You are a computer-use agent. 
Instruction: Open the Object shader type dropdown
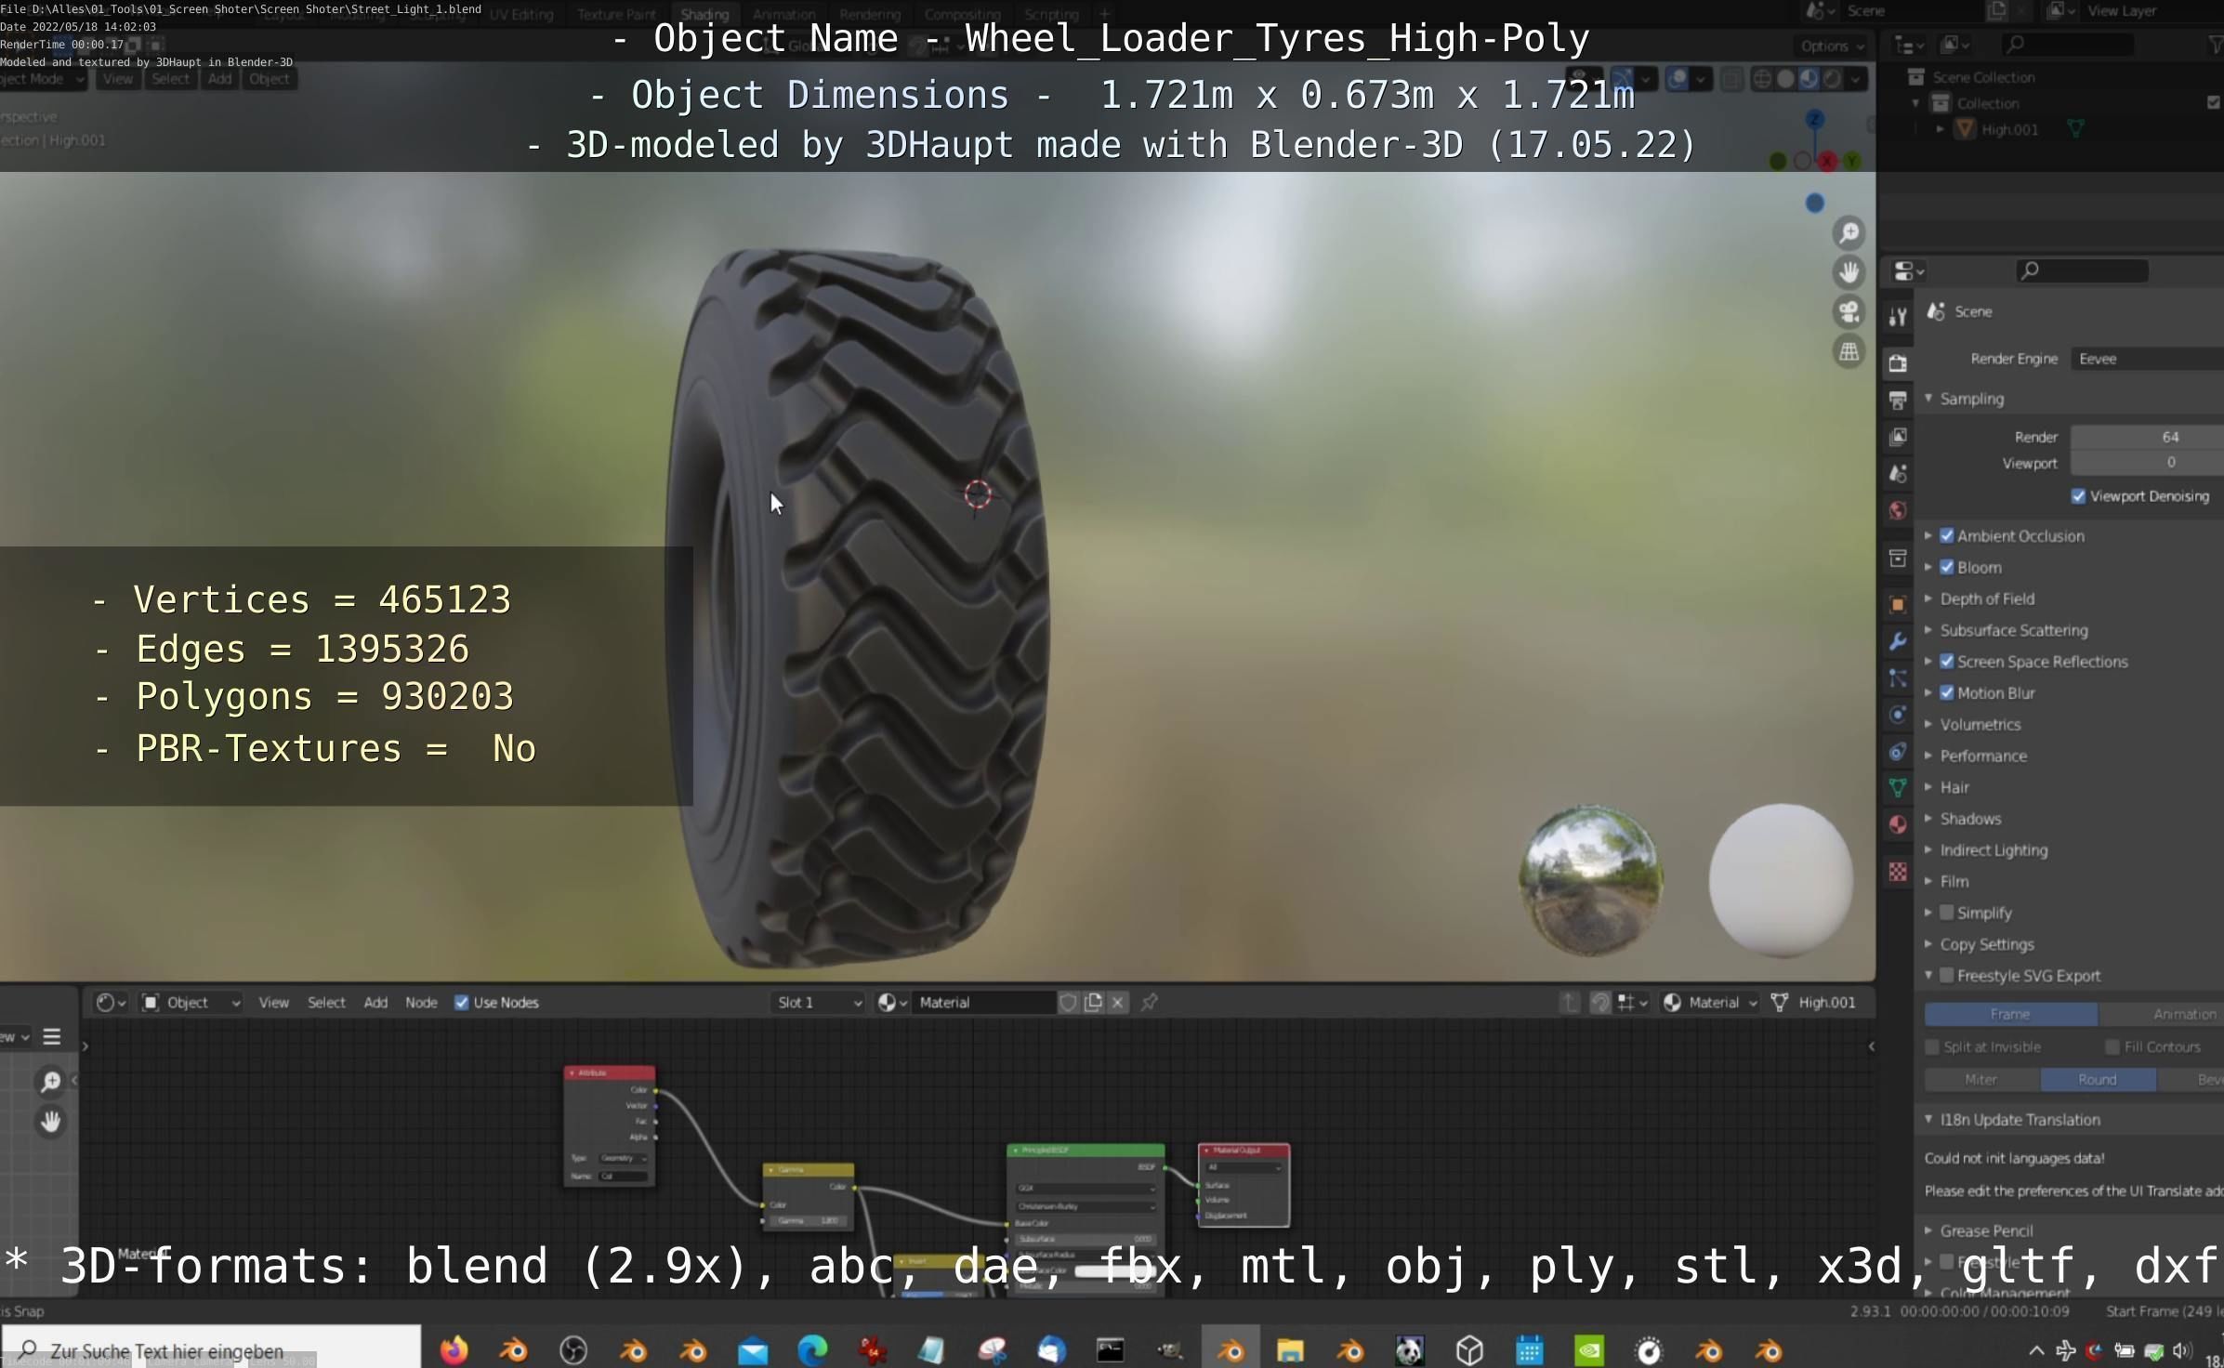[191, 1002]
